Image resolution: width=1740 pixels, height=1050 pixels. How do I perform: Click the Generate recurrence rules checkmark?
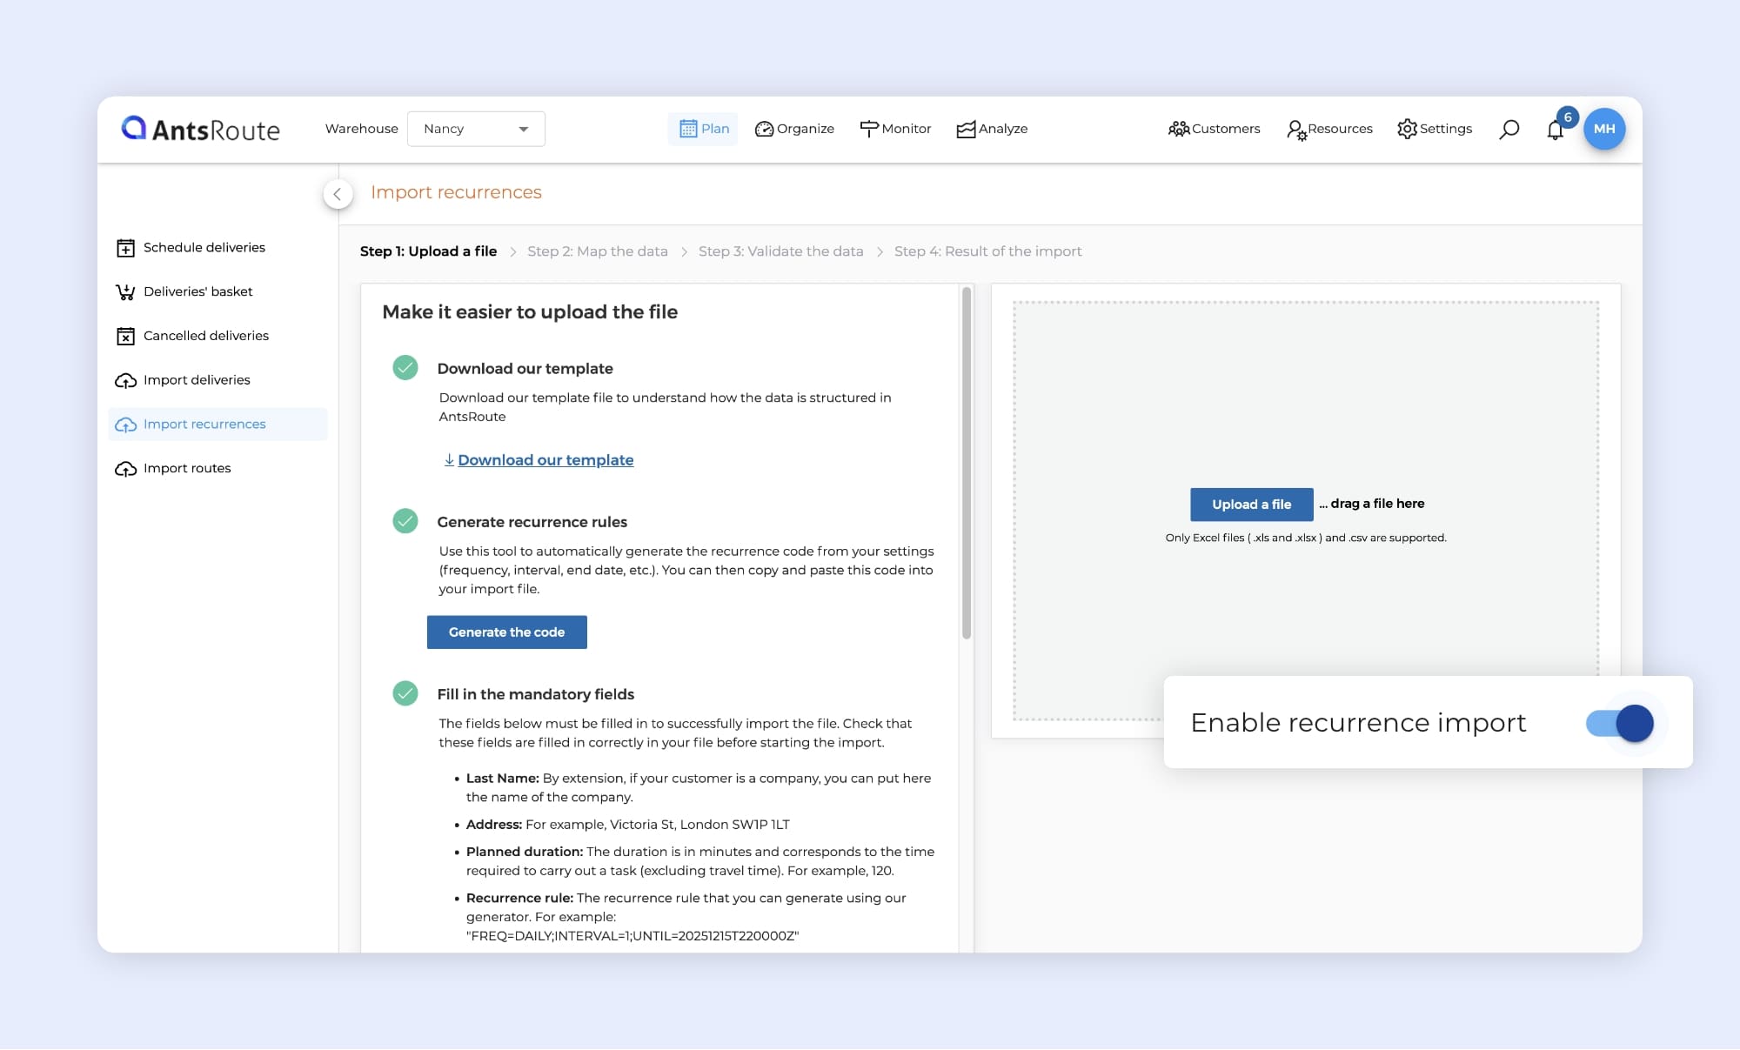(x=405, y=521)
